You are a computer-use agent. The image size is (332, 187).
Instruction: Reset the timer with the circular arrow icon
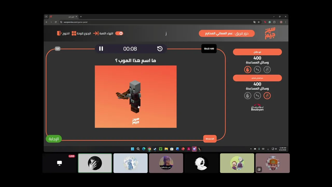[x=160, y=49]
